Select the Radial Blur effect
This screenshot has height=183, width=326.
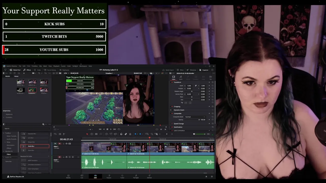(35, 146)
